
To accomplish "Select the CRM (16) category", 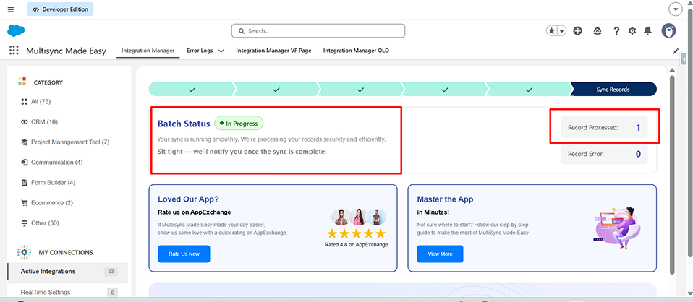I will pos(44,122).
